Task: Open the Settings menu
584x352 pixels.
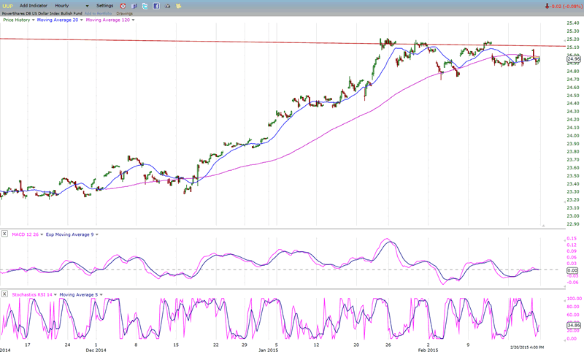Action: 105,6
